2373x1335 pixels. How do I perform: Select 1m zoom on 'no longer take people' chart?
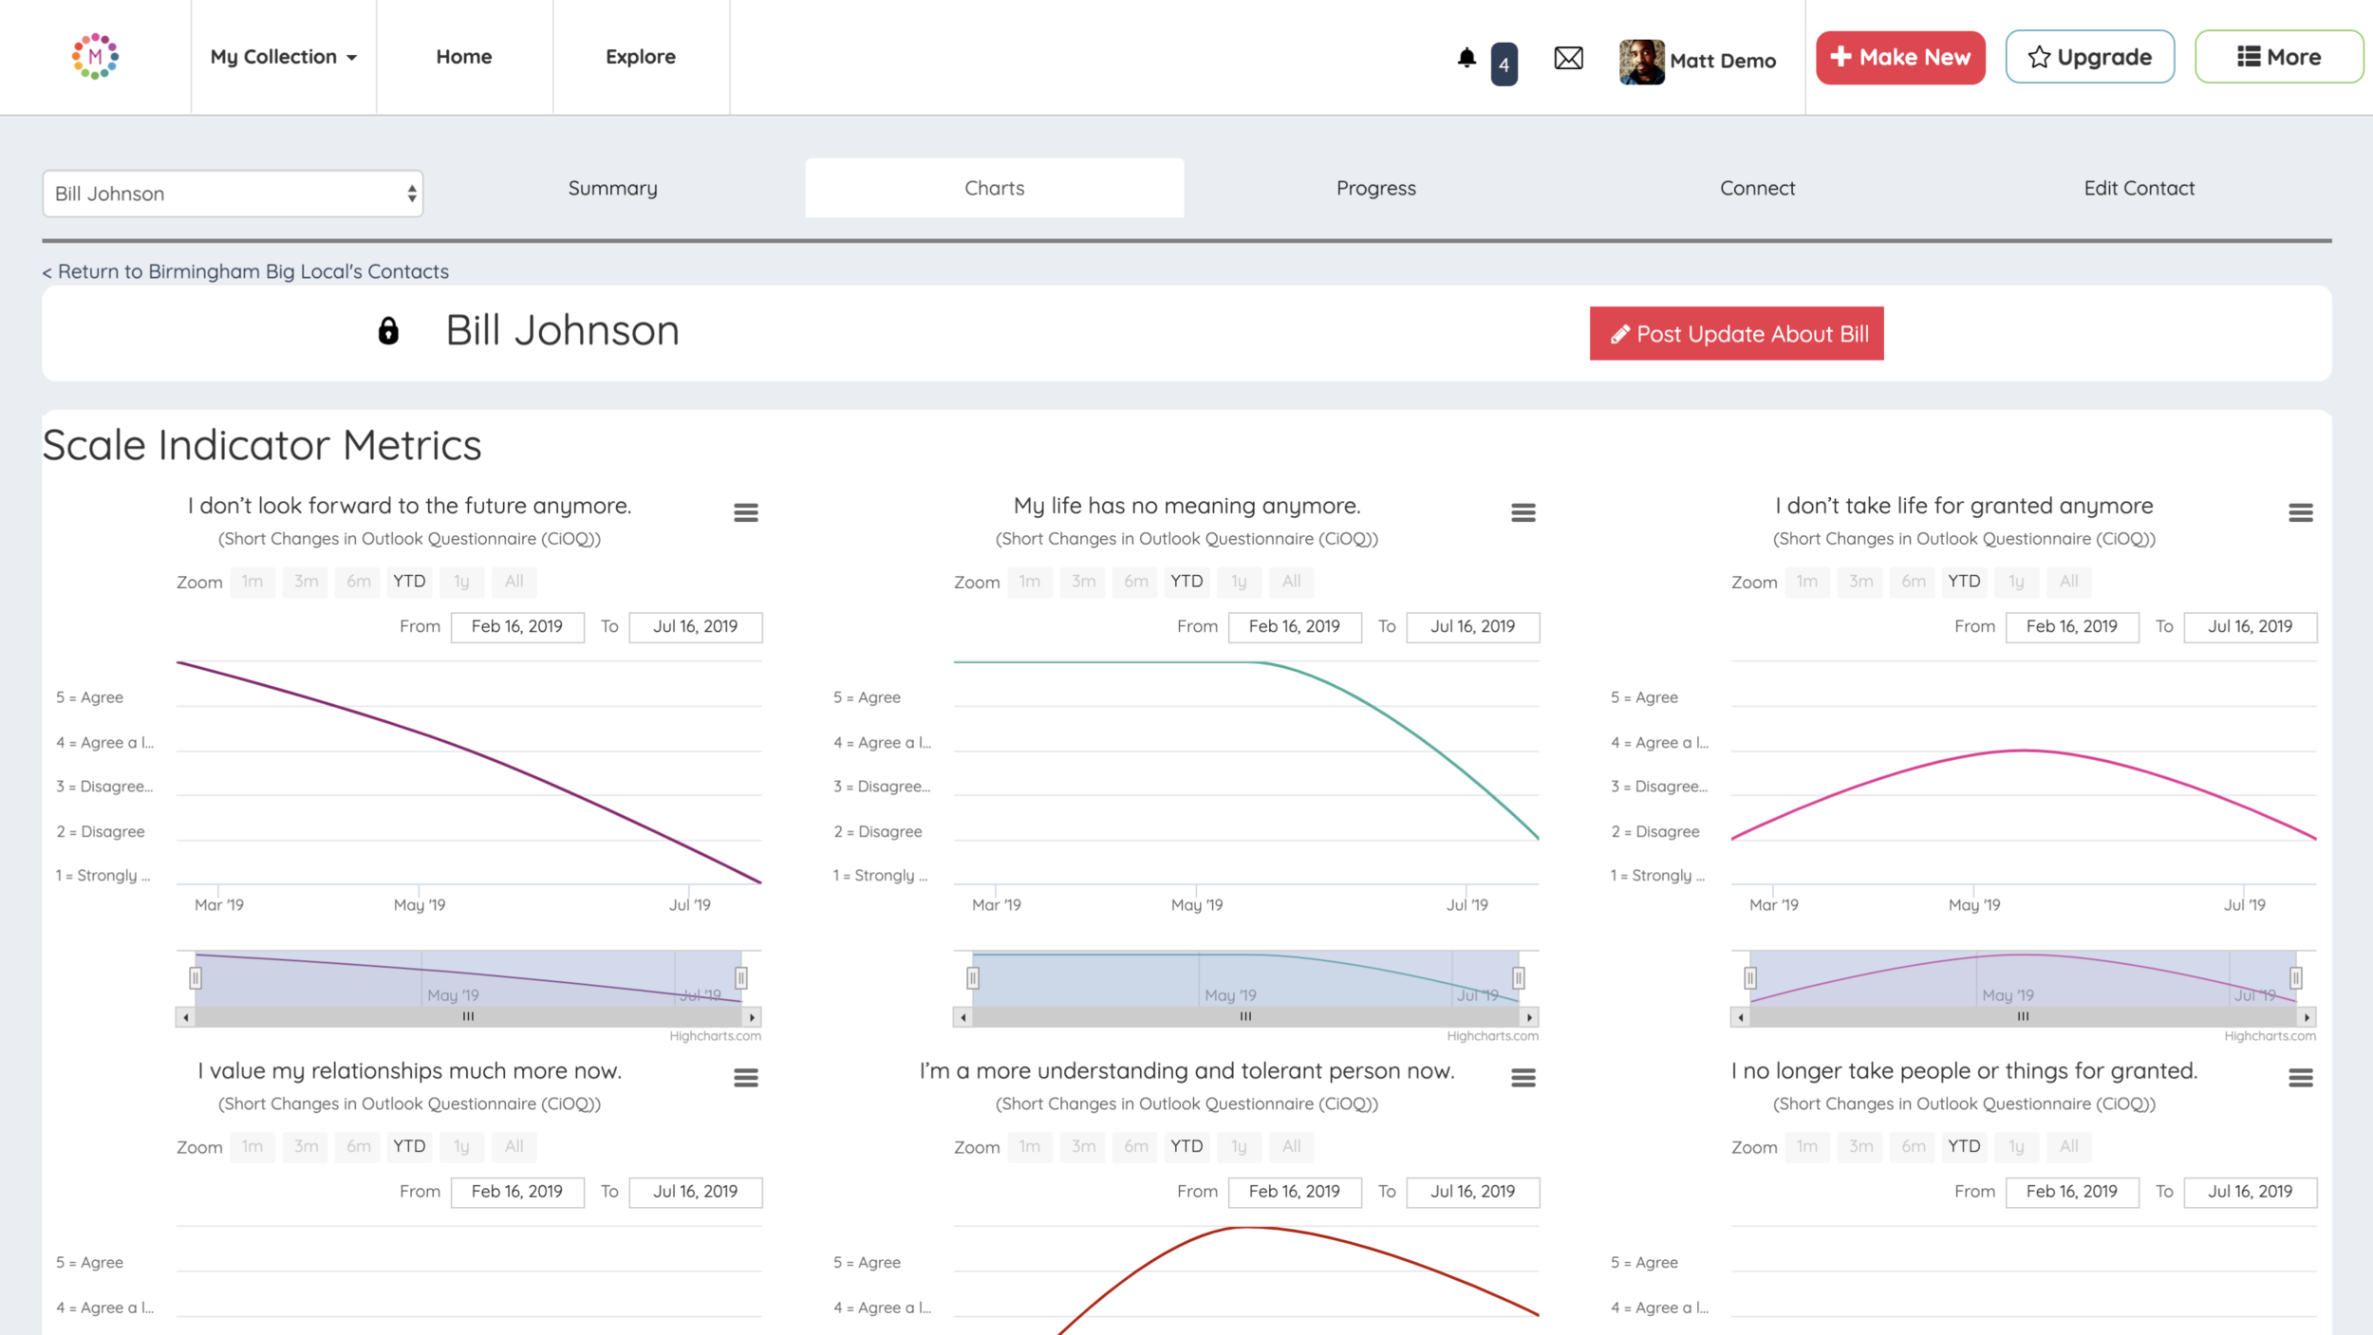pyautogui.click(x=1807, y=1146)
